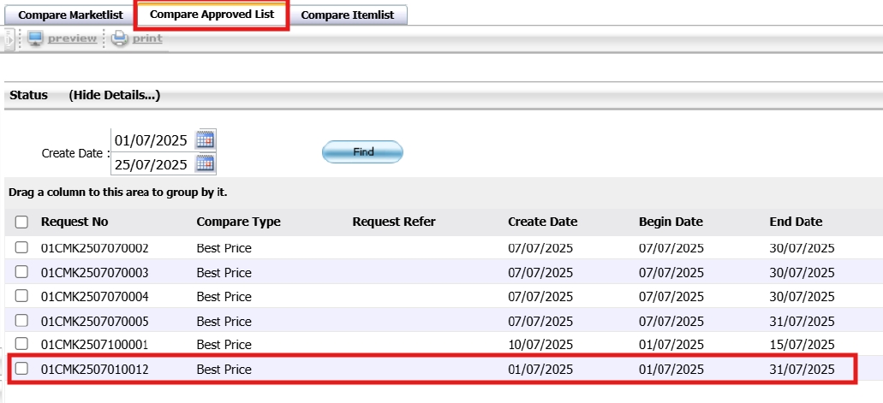883x403 pixels.
Task: Collapse status section via Hide Details
Action: click(115, 95)
